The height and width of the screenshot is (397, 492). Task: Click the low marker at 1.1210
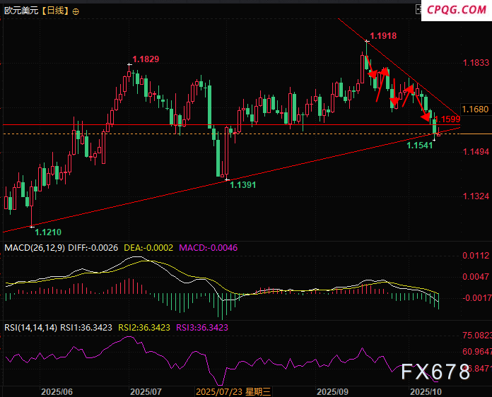point(32,226)
